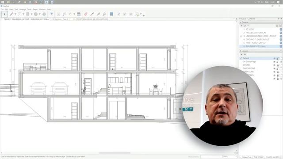Click the Measurements input field

coord(211,157)
